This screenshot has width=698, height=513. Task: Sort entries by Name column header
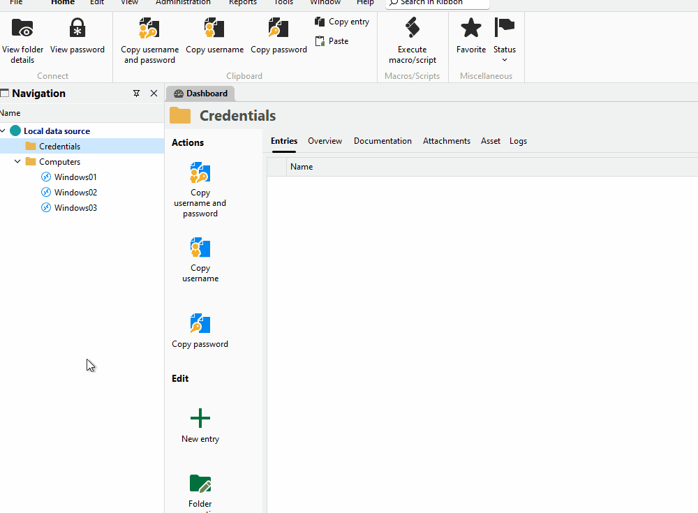[x=302, y=167]
